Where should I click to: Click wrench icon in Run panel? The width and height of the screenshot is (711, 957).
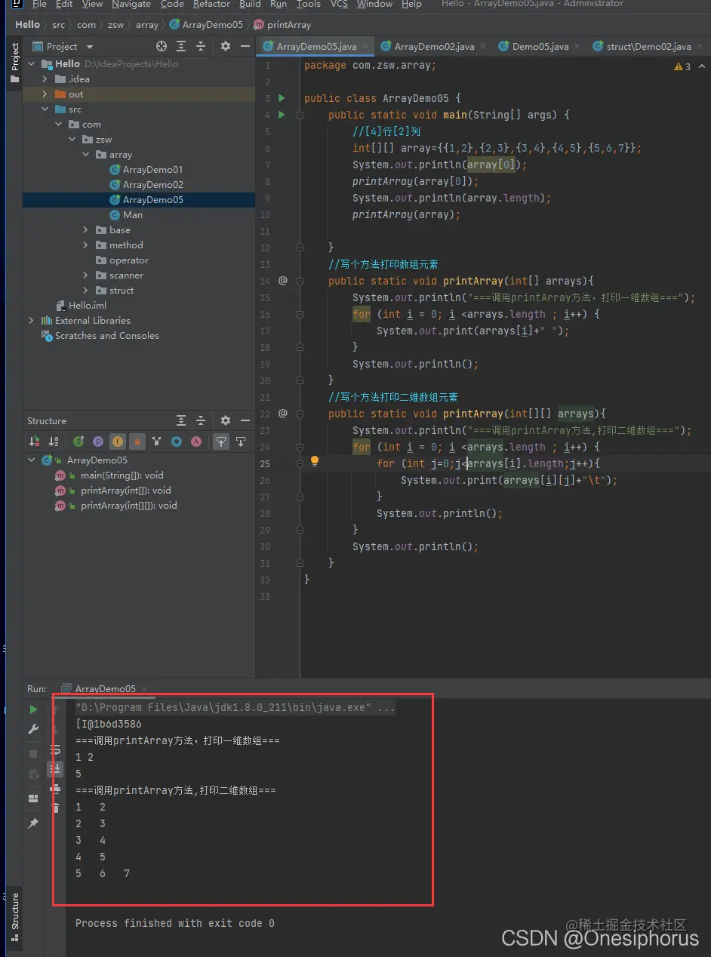click(33, 729)
